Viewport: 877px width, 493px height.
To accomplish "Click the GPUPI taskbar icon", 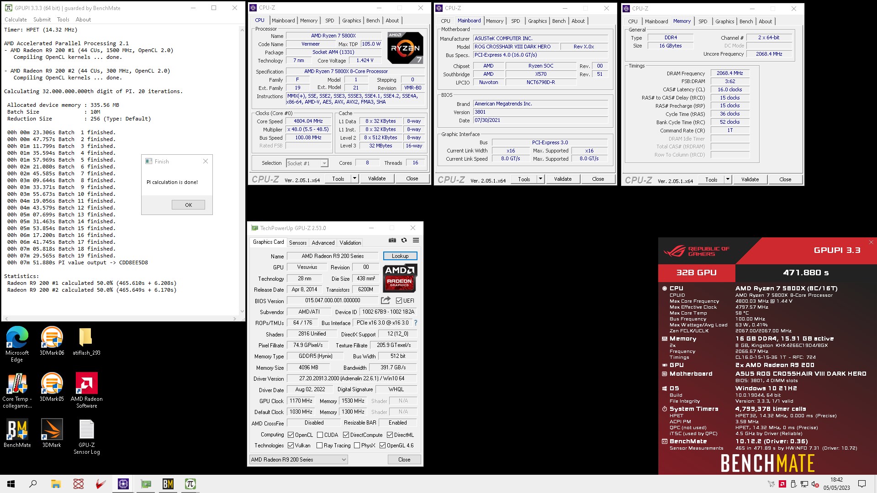I will tap(190, 484).
